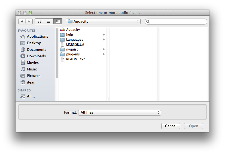Click the help folder icon
The image size is (225, 154).
coord(62,35)
